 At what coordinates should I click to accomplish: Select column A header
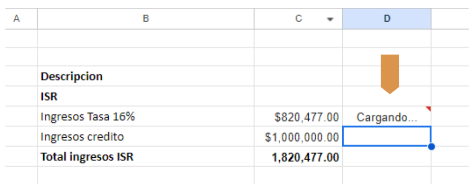(18, 19)
